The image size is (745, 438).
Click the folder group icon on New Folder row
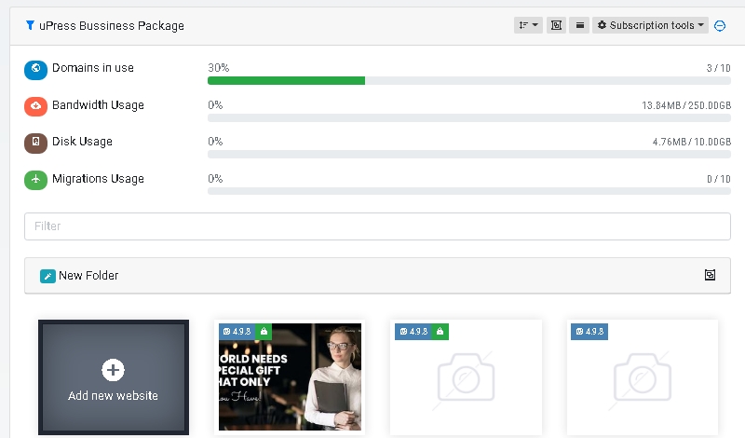(710, 275)
